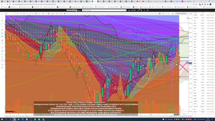Take a chart snapshot with camera icon
215x121 pixels.
[160, 13]
